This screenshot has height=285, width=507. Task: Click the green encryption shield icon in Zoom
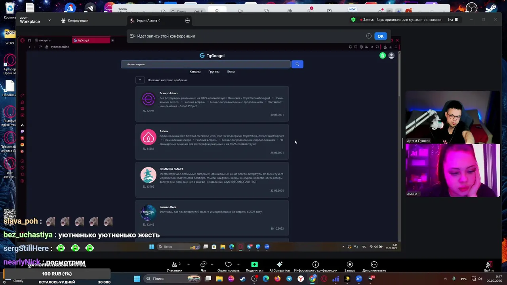pyautogui.click(x=353, y=19)
